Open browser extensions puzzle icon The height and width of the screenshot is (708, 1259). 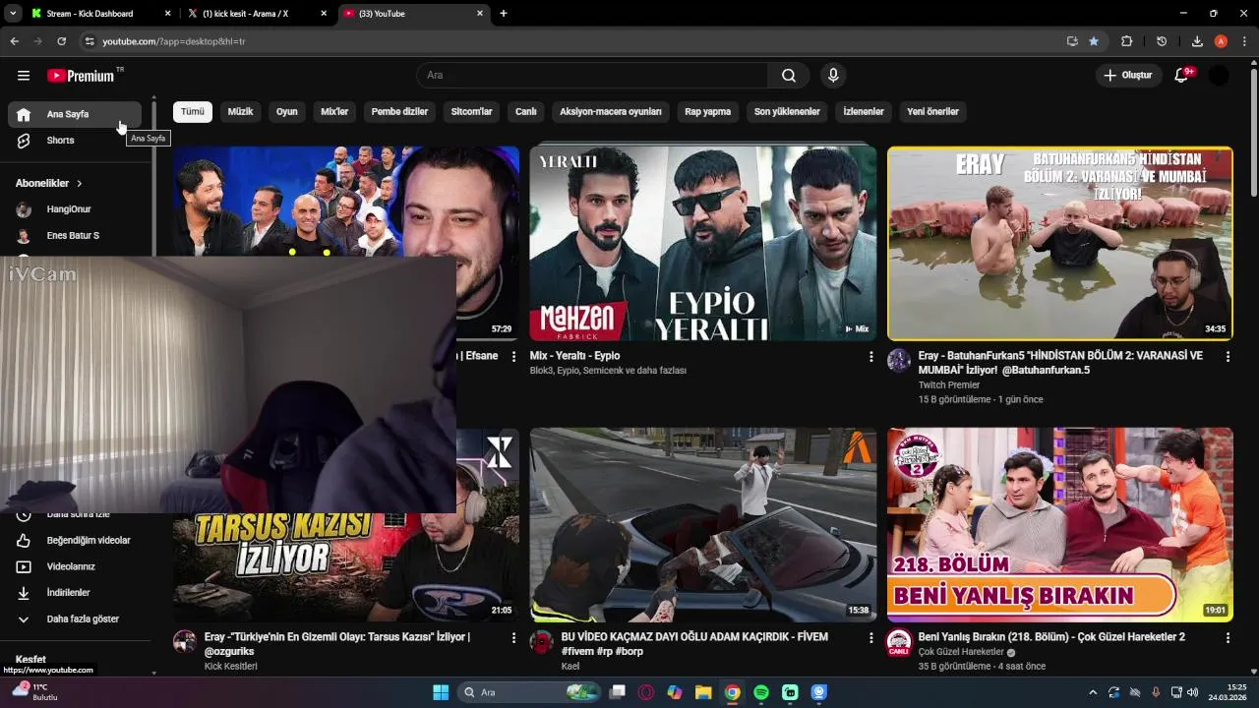pyautogui.click(x=1127, y=41)
